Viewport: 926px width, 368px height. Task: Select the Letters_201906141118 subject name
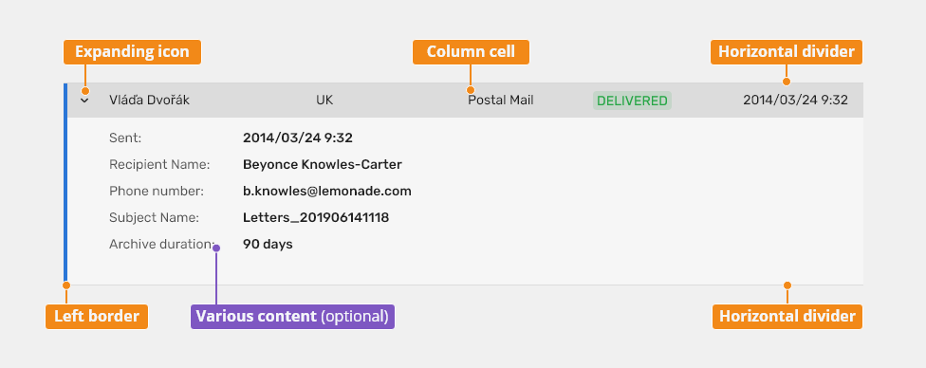316,217
